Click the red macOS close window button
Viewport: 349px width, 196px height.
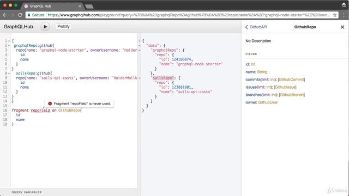[x=5, y=5]
